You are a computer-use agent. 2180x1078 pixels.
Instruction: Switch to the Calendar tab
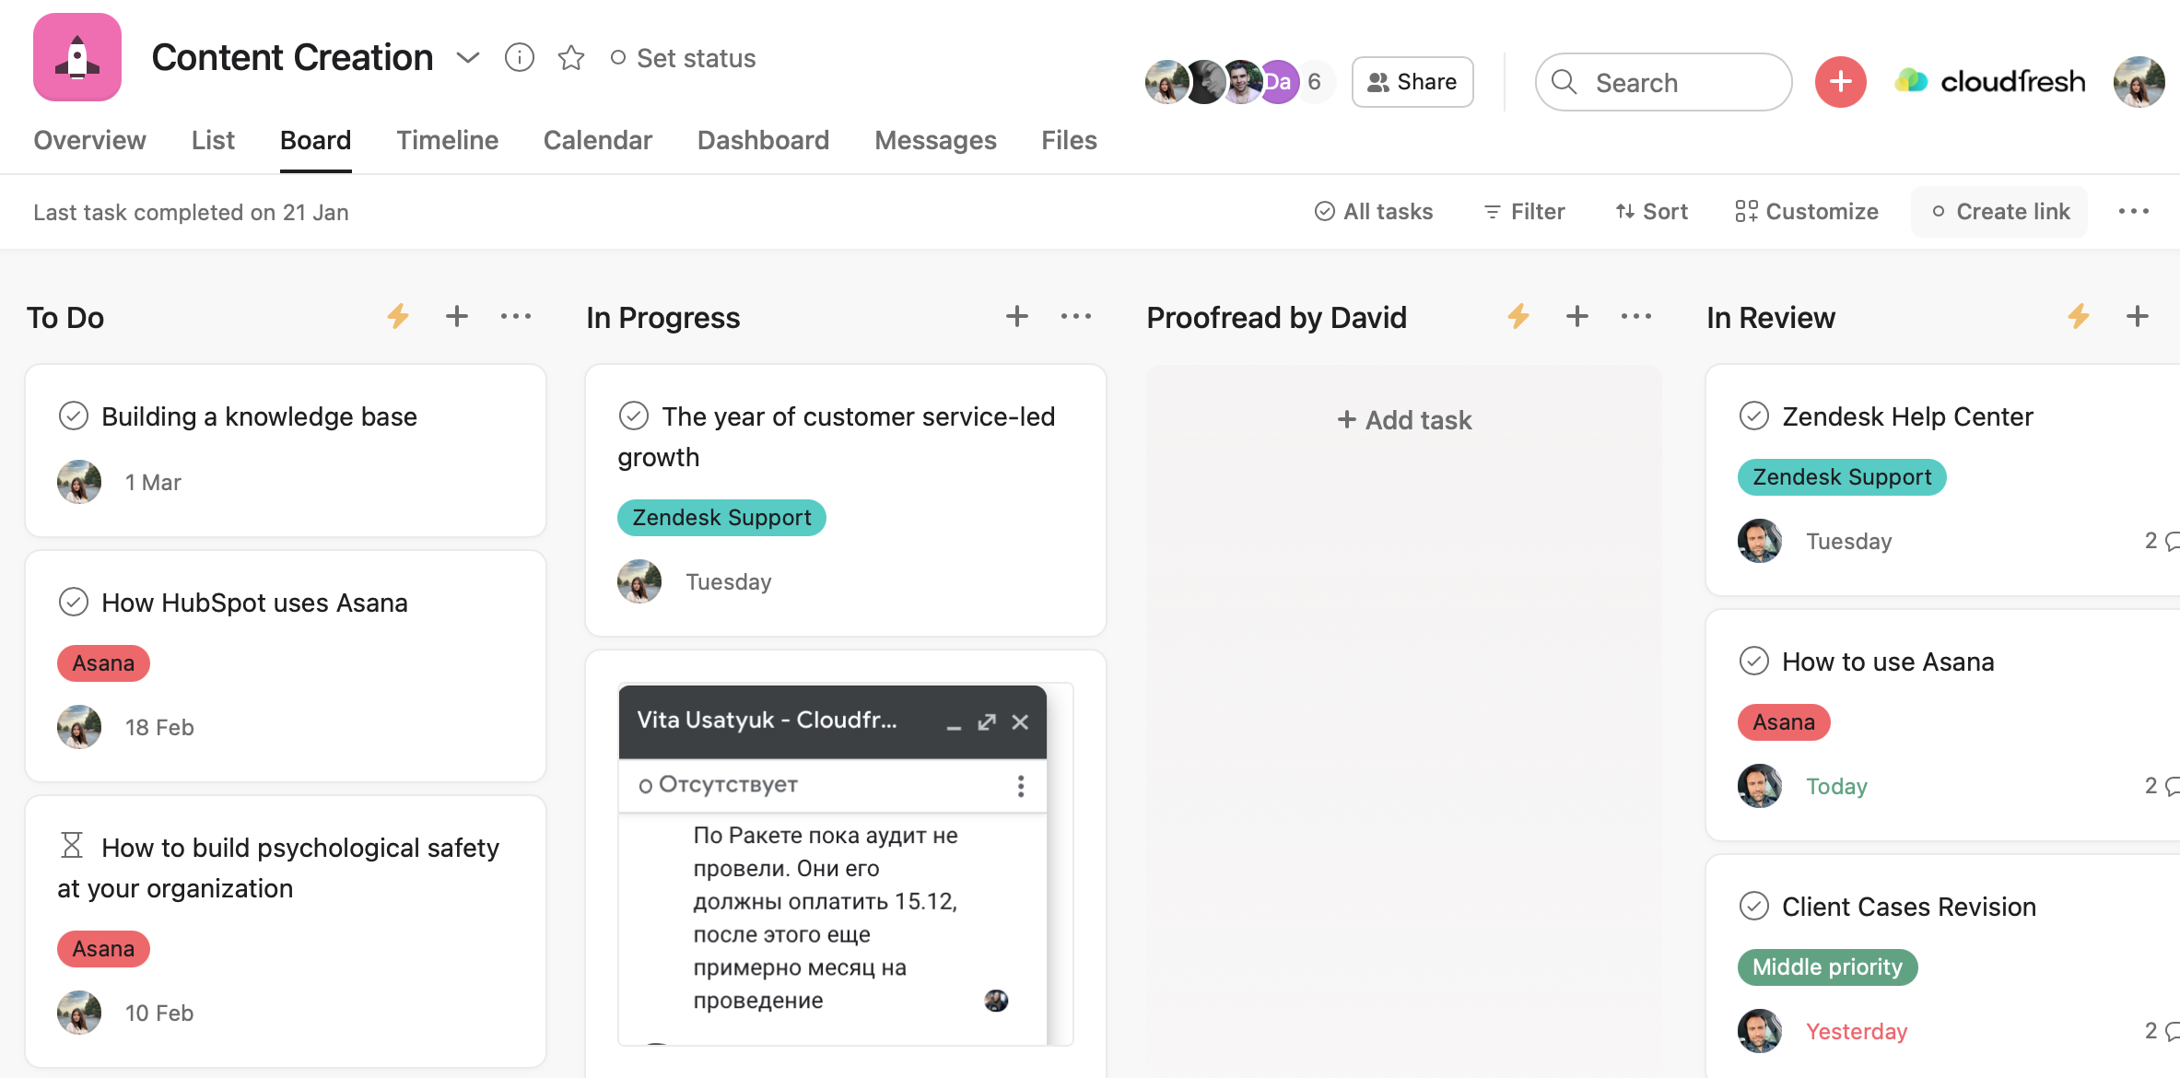click(x=596, y=139)
